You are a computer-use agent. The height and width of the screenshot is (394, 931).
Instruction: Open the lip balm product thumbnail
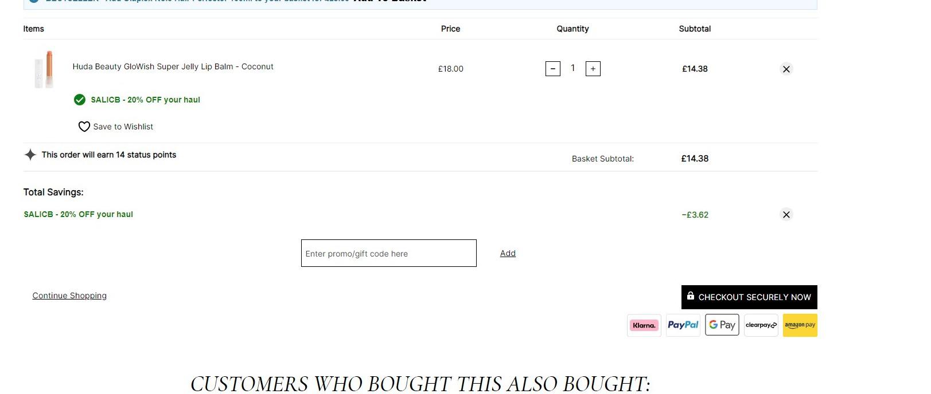point(44,69)
